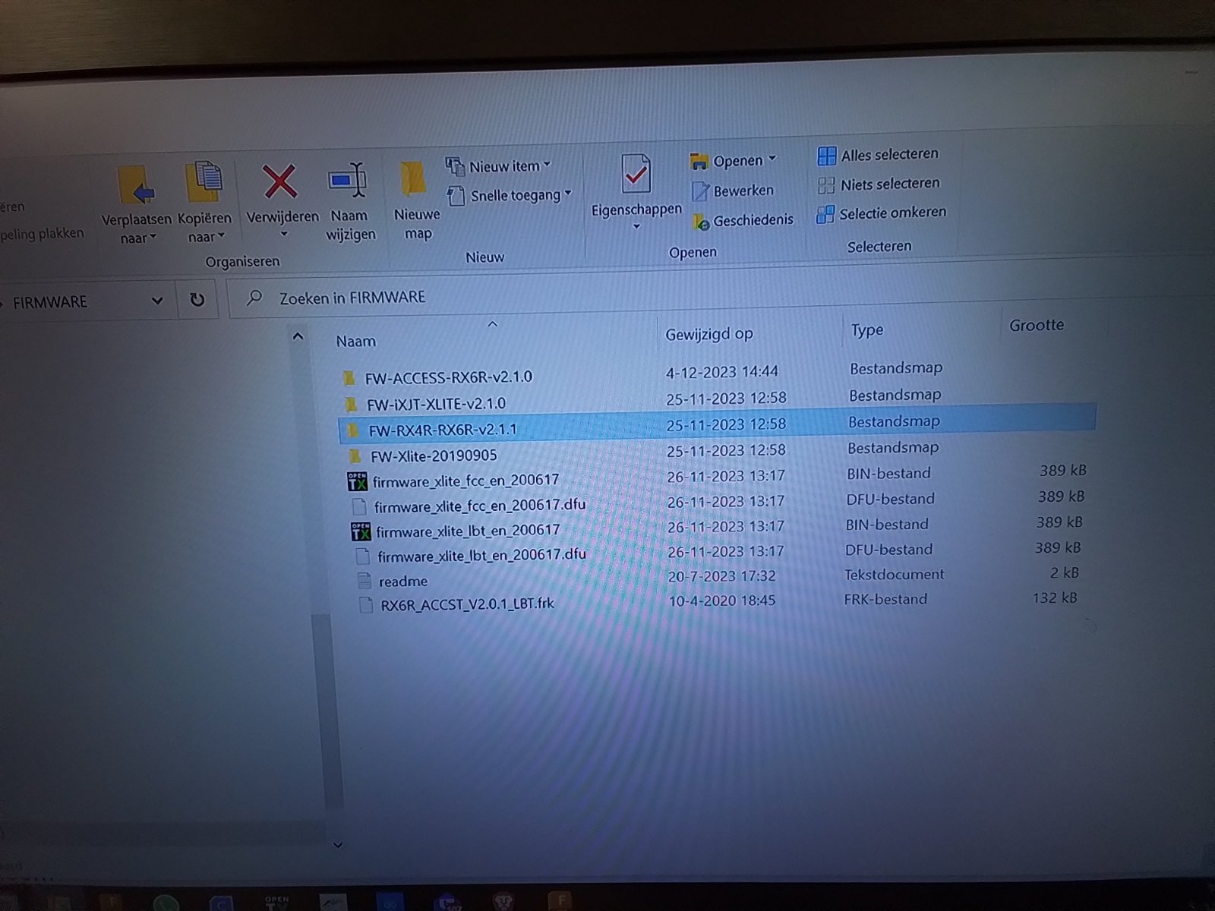Select firmware_xlite_lbt_en_200617 BIN file name
1215x911 pixels.
[468, 531]
